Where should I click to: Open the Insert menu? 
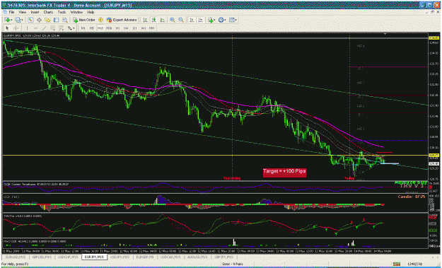[35, 12]
